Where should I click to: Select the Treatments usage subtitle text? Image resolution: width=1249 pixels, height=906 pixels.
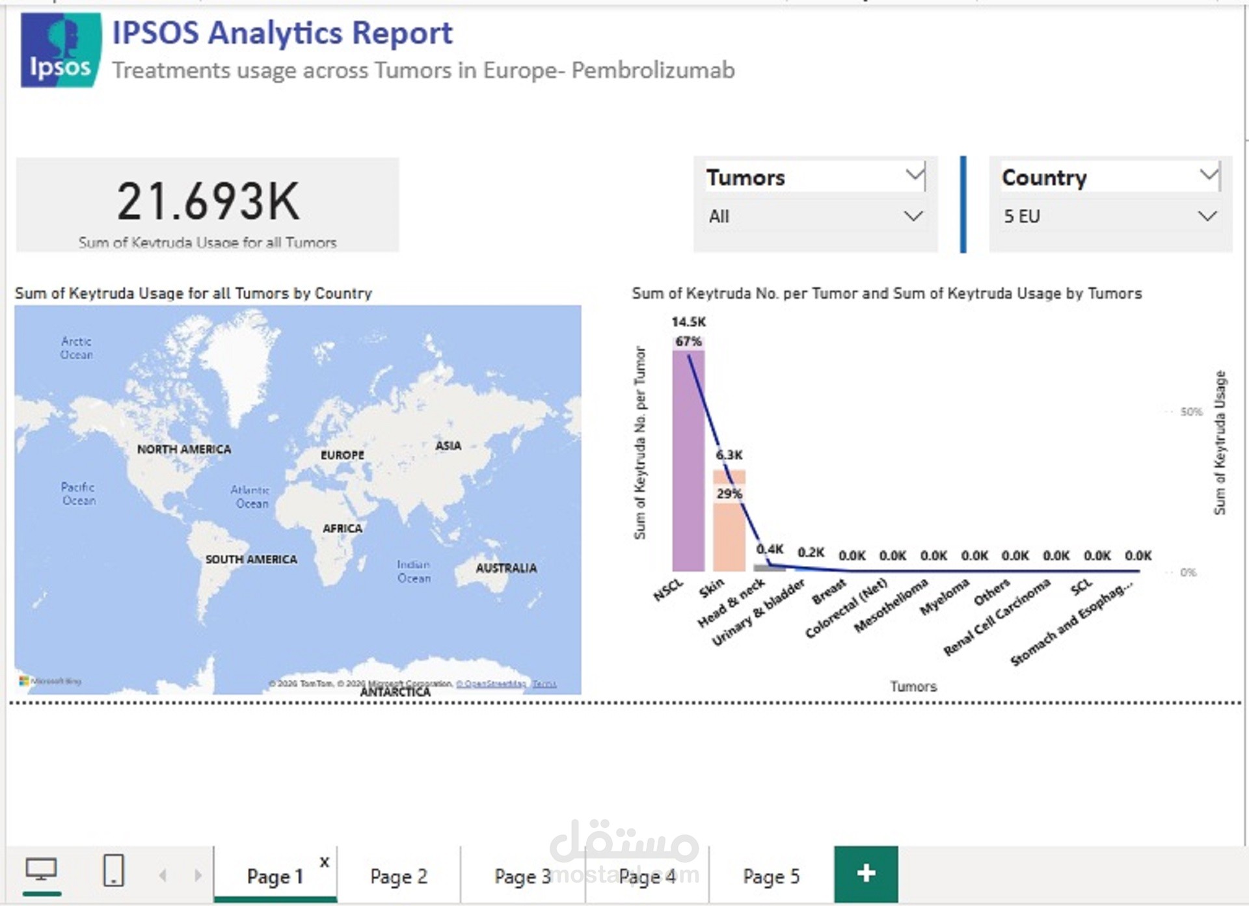(x=423, y=70)
